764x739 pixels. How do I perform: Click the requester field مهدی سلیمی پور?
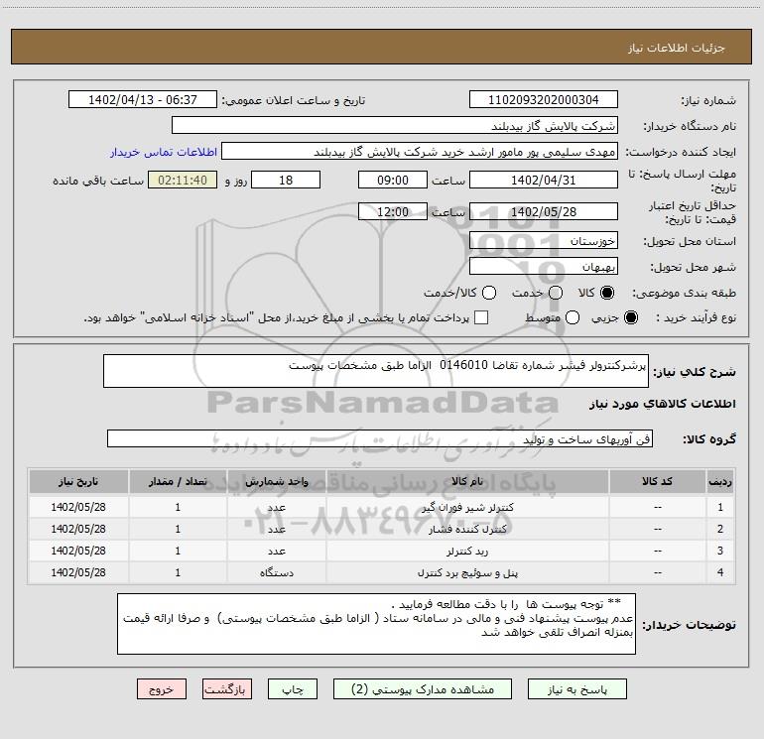[x=420, y=152]
